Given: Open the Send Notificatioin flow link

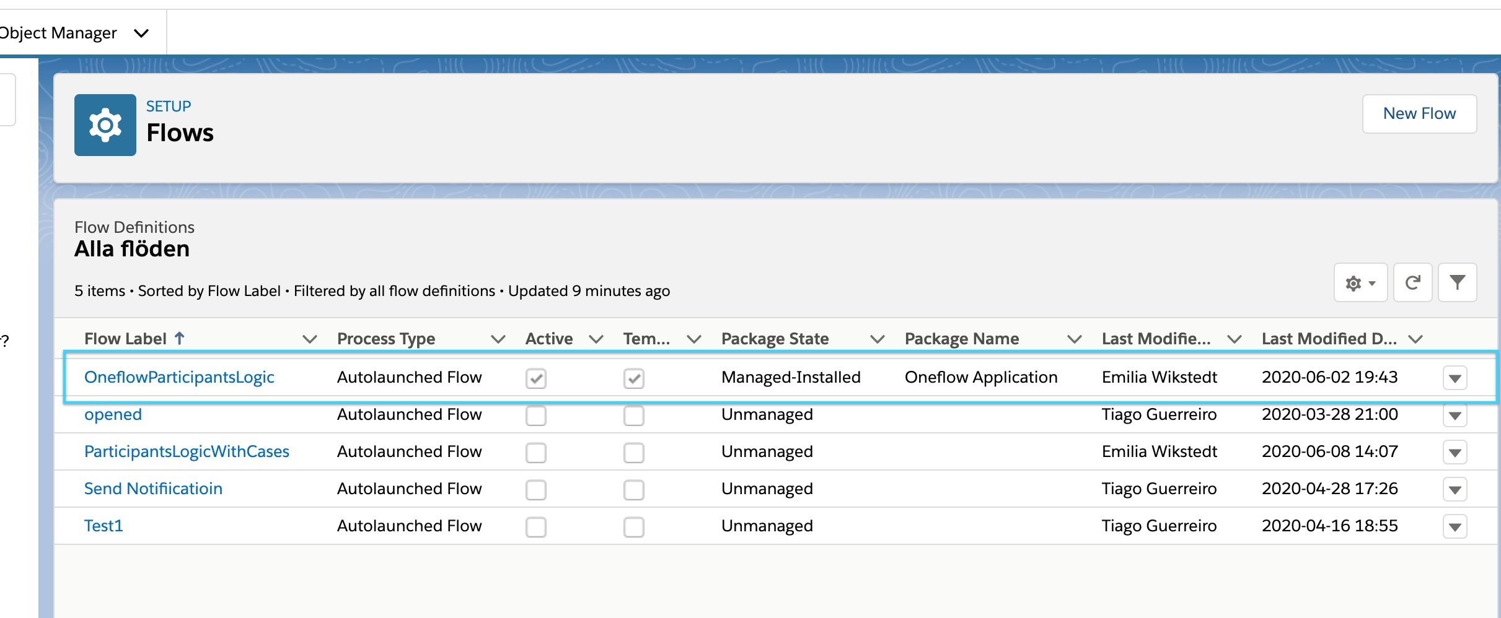Looking at the screenshot, I should 153,489.
